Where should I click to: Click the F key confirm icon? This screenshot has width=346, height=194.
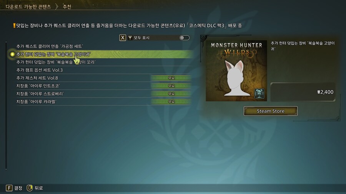(9, 188)
